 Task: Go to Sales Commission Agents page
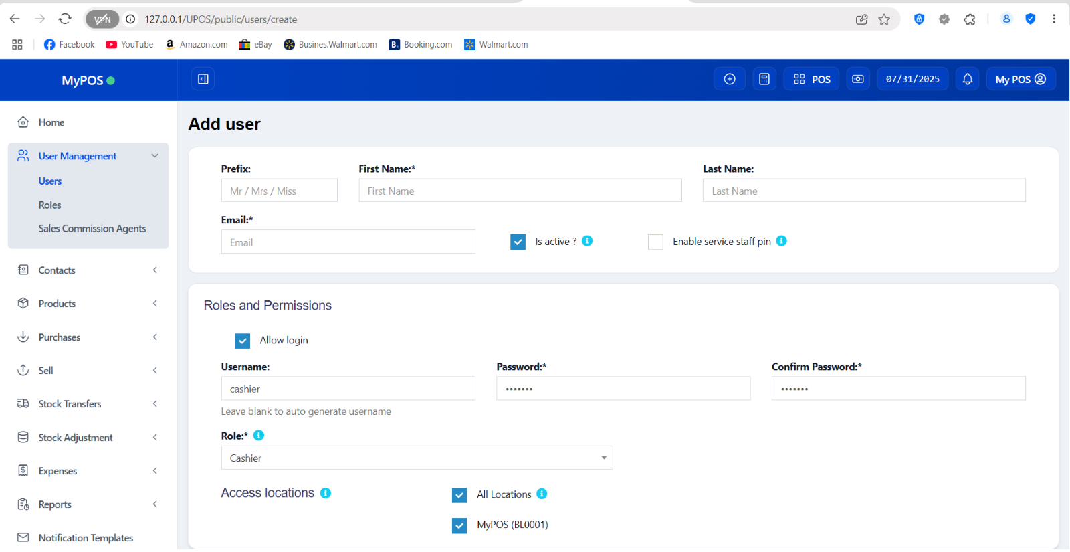pyautogui.click(x=92, y=229)
